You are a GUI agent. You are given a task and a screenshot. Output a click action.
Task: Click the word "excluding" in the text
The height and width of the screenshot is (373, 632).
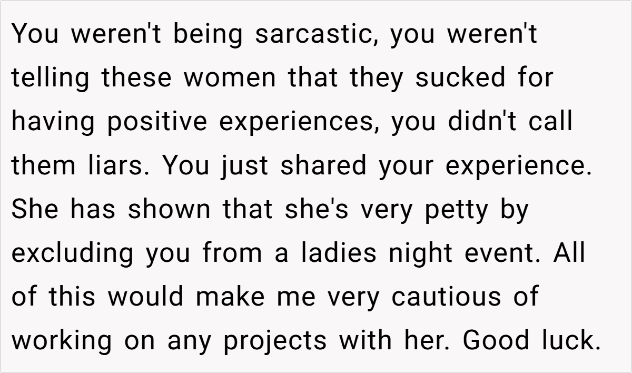click(x=73, y=253)
